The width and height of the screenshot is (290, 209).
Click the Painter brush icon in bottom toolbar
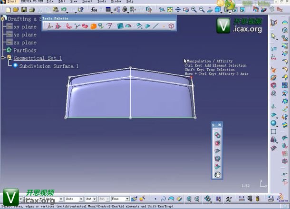click(x=134, y=199)
